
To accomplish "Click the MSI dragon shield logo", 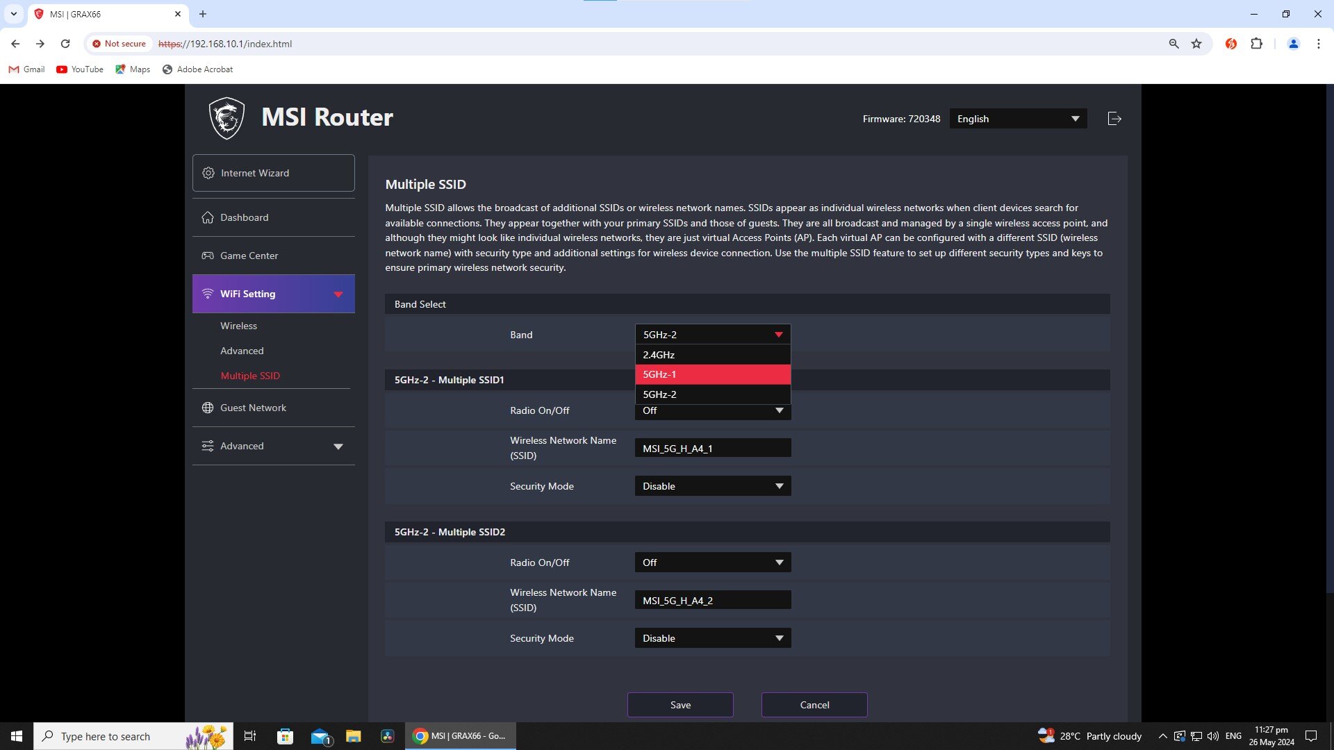I will click(227, 118).
